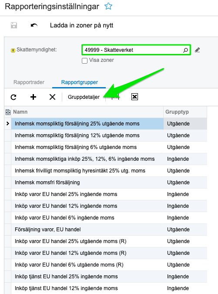Undo changes with the cancel arrow
Image resolution: width=218 pixels, height=294 pixels.
pos(34,25)
